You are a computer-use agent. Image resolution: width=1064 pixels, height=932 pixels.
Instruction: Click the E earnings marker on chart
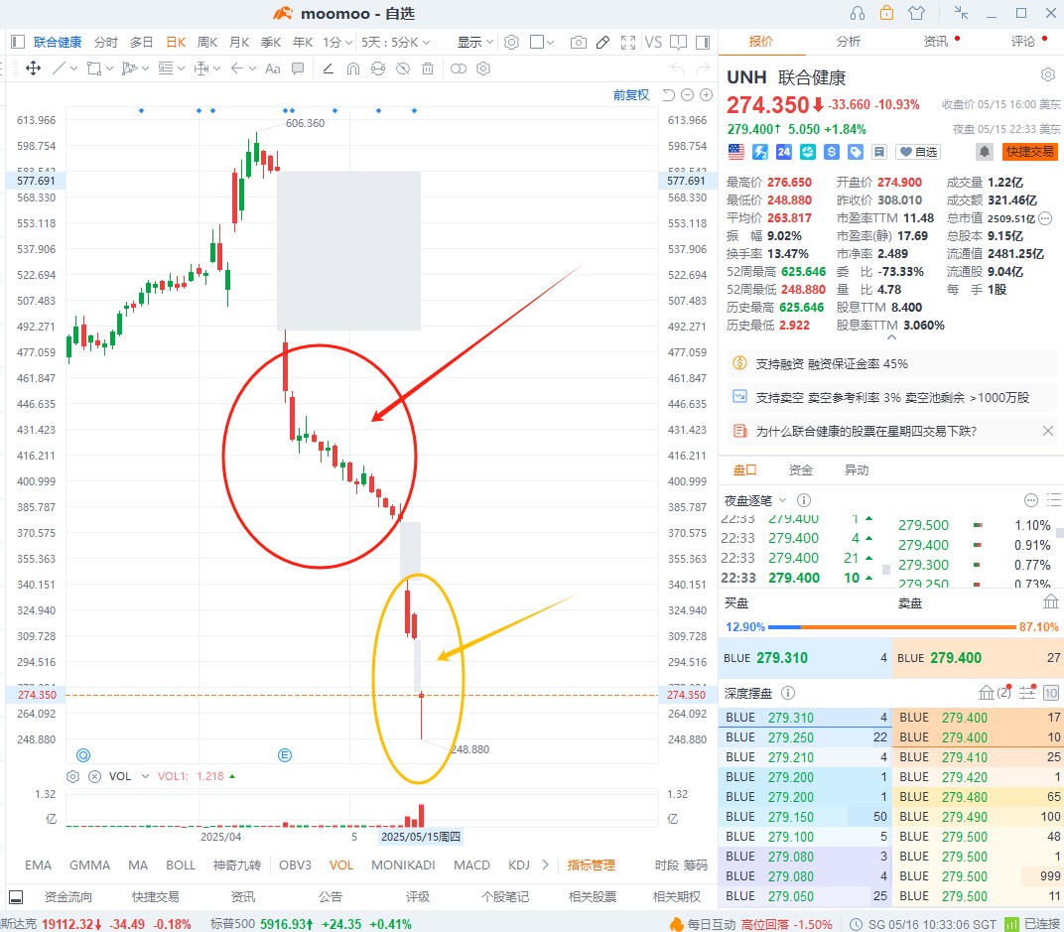click(285, 755)
